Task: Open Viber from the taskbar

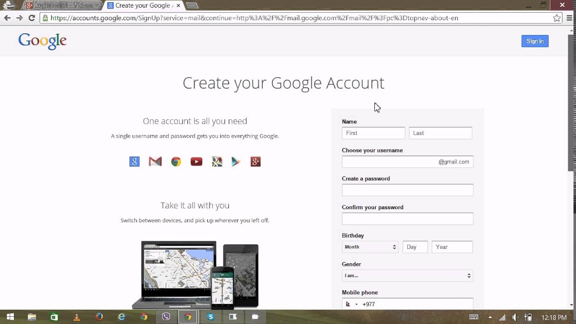Action: pyautogui.click(x=166, y=317)
